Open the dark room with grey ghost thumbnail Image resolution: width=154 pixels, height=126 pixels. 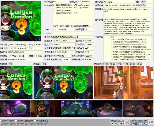click(138, 109)
